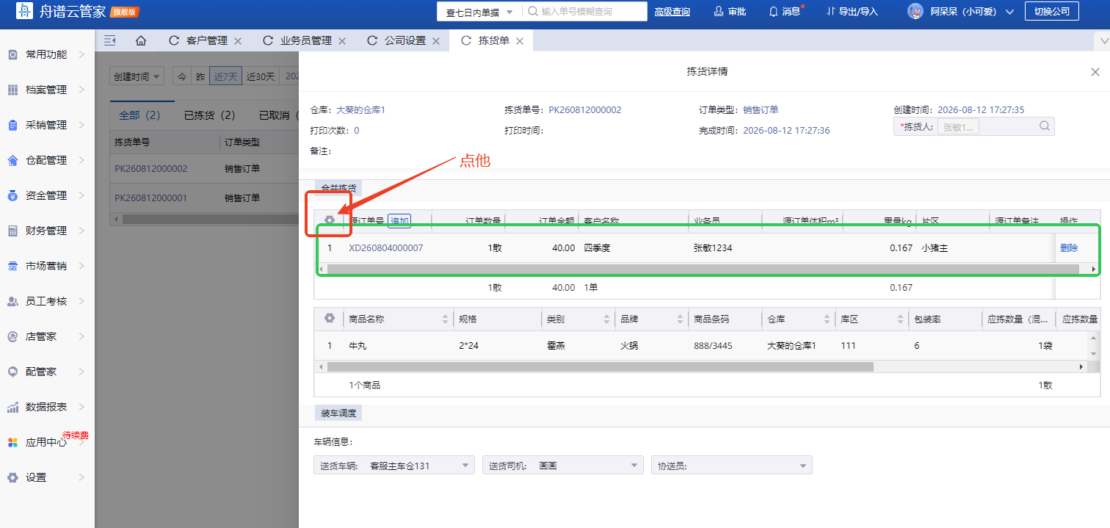Click the 追加 button in source order header

pyautogui.click(x=399, y=220)
